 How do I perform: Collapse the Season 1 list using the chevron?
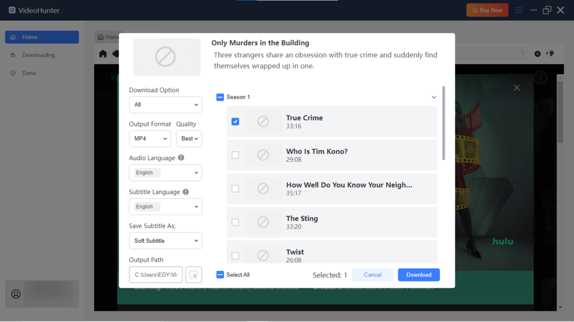[434, 97]
